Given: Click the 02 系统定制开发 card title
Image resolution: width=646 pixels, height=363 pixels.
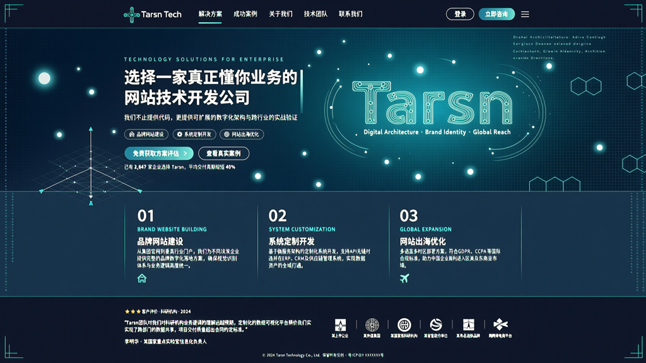Looking at the screenshot, I should pyautogui.click(x=291, y=241).
